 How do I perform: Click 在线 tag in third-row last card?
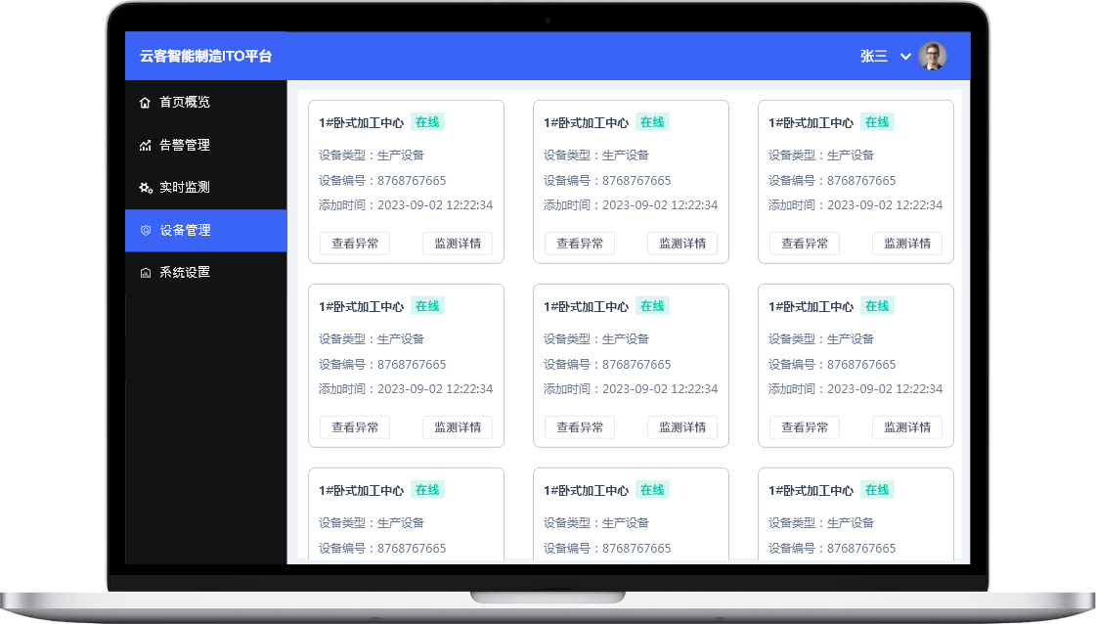[x=877, y=490]
